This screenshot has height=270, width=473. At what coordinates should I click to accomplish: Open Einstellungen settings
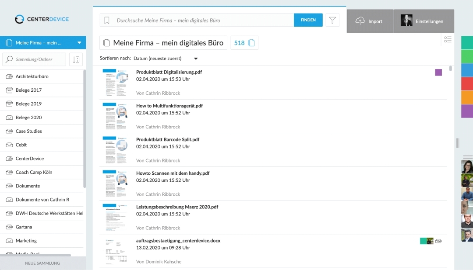point(424,21)
